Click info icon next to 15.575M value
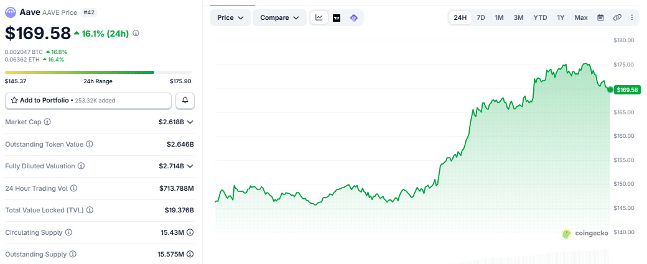Image resolution: width=647 pixels, height=264 pixels. click(x=190, y=254)
